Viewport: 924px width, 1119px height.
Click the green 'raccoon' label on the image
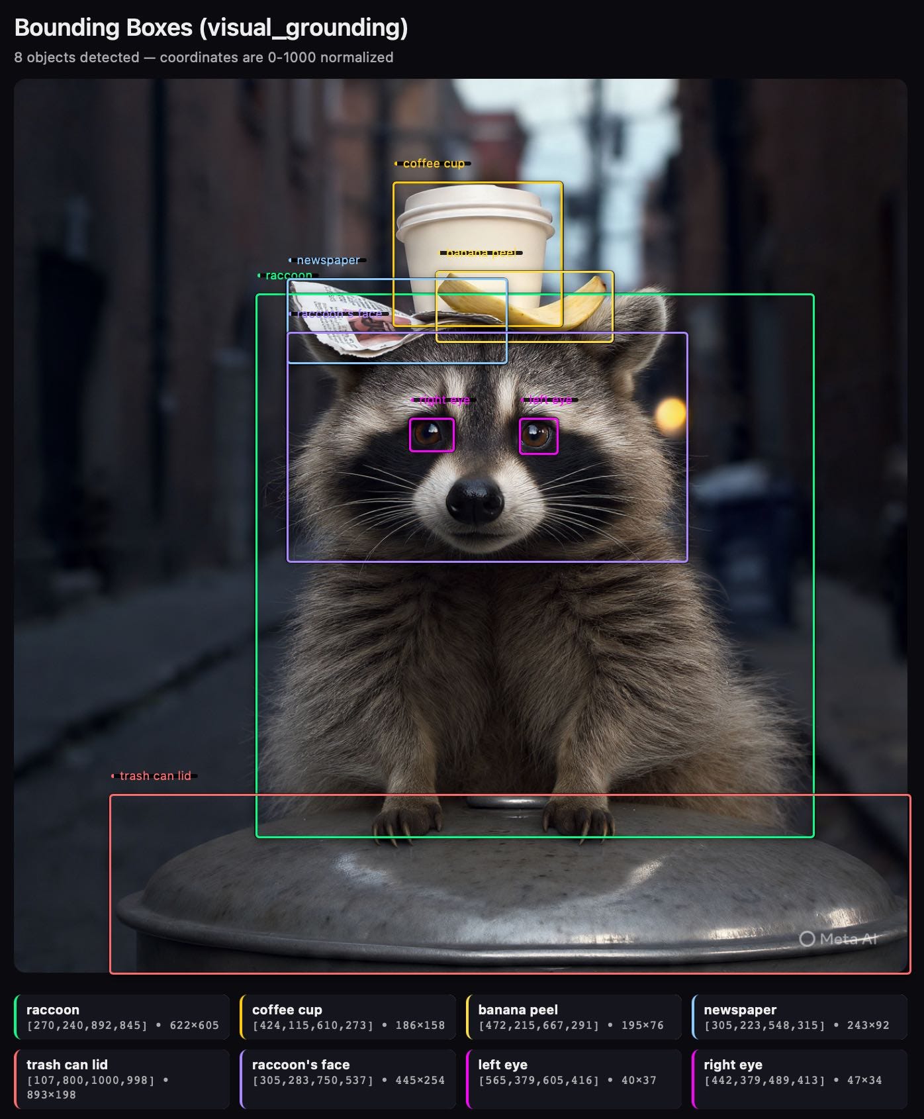(x=288, y=275)
